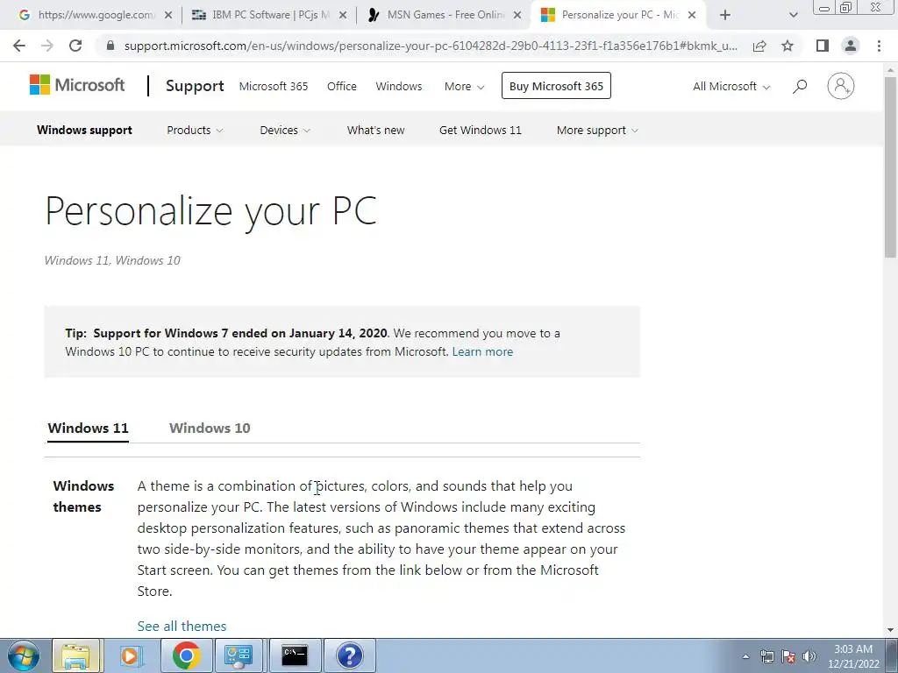Click the padlock site info icon
Screen dimensions: 898x673
(x=110, y=46)
